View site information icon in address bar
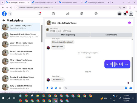The image size is (137, 103). point(16,7)
